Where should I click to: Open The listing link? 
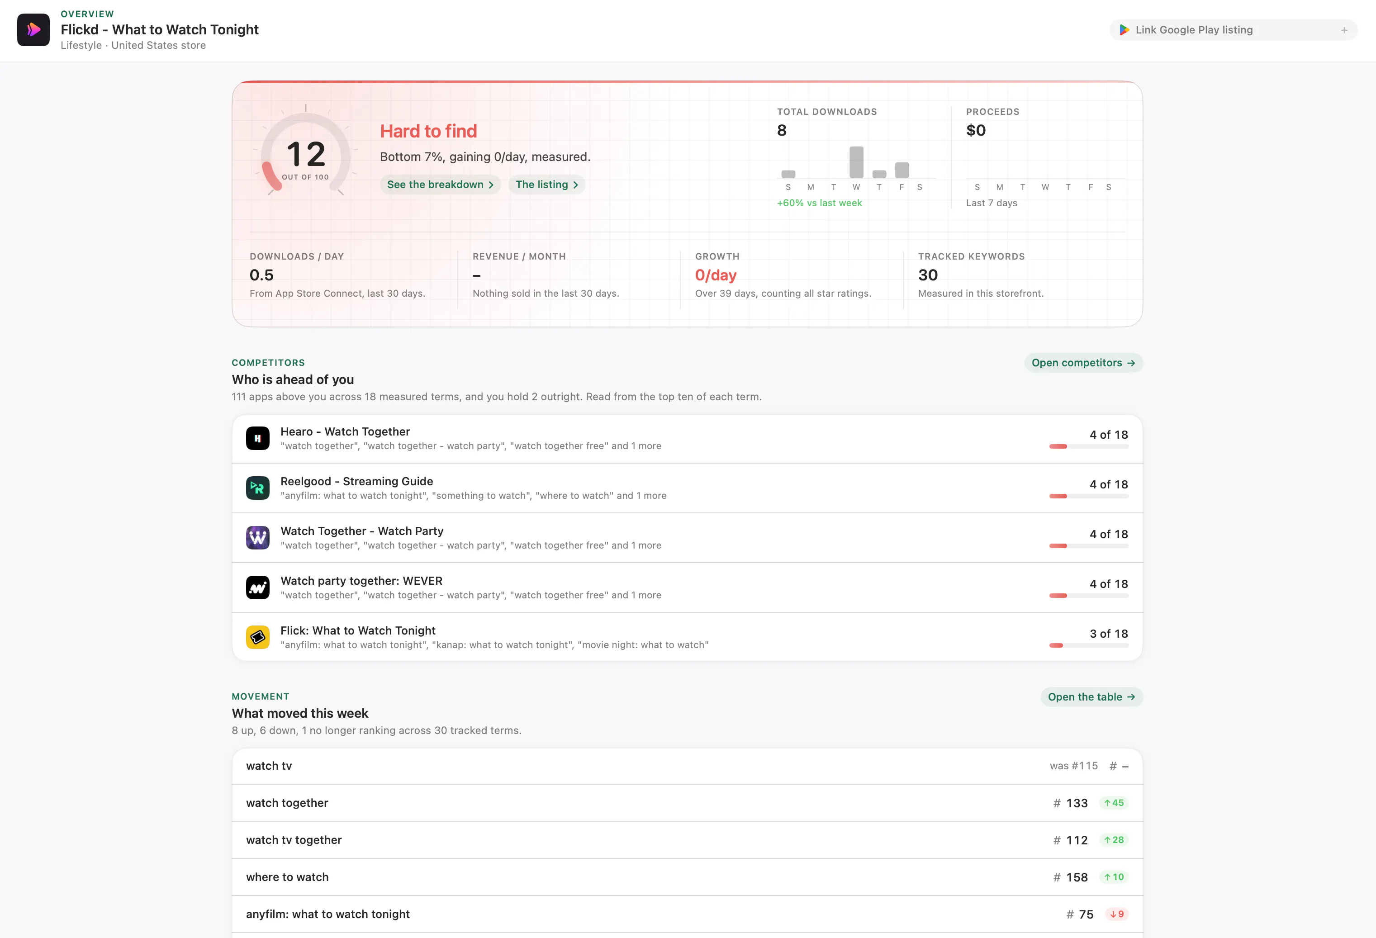pos(546,185)
